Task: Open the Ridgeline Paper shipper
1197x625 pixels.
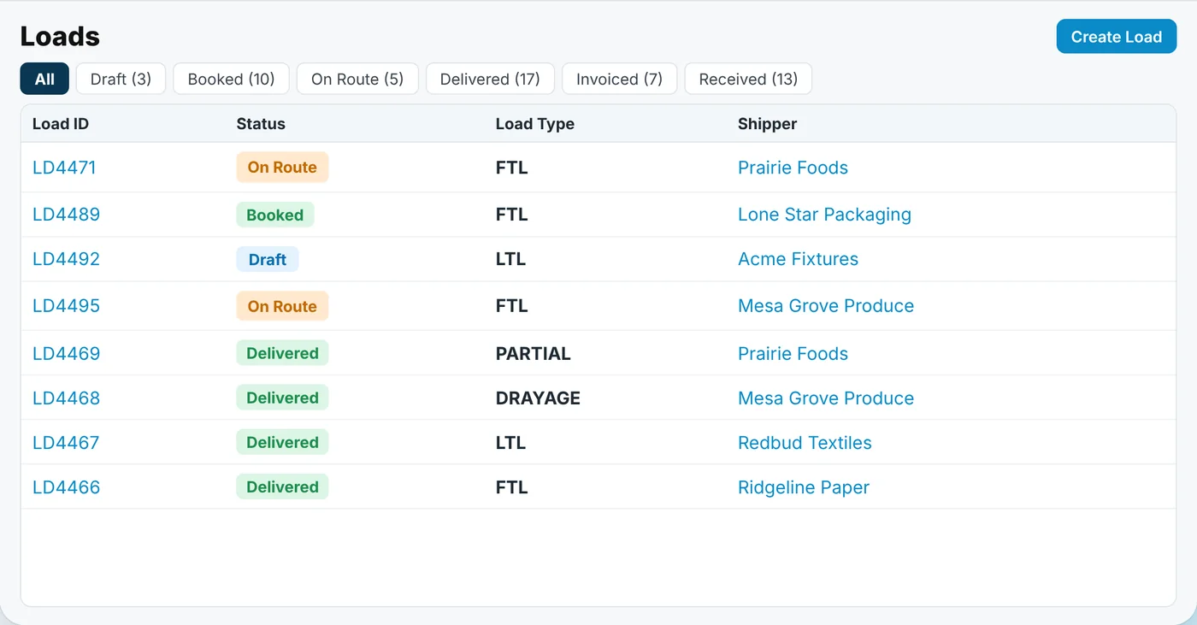Action: [x=804, y=486]
